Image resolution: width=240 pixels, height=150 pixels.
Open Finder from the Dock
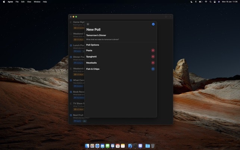[x=87, y=146]
